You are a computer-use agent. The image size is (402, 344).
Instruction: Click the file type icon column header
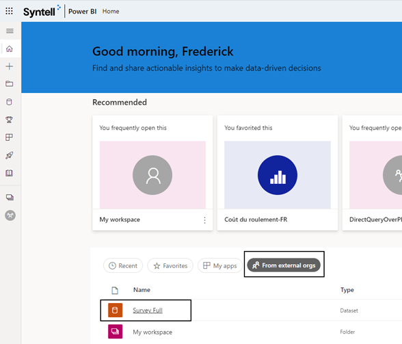click(x=115, y=291)
